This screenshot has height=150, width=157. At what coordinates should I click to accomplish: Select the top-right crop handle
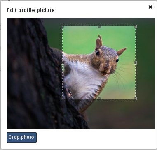click(x=135, y=26)
